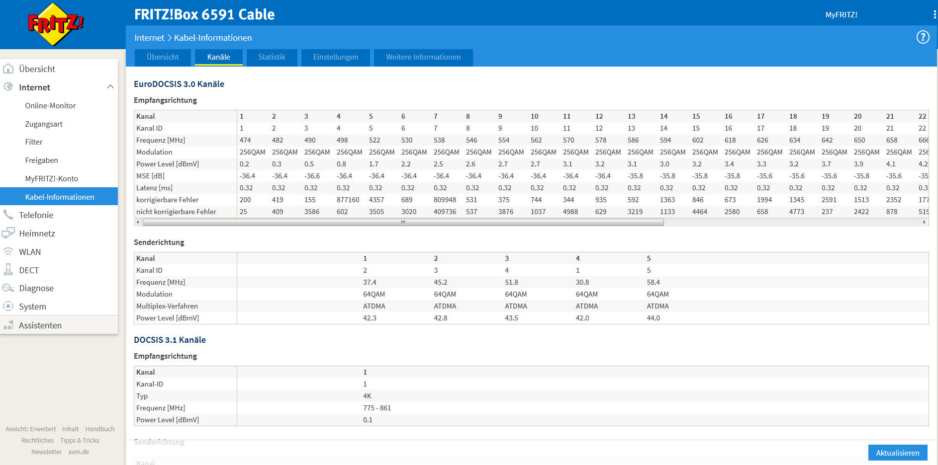Open the Statistik tab

coord(272,57)
